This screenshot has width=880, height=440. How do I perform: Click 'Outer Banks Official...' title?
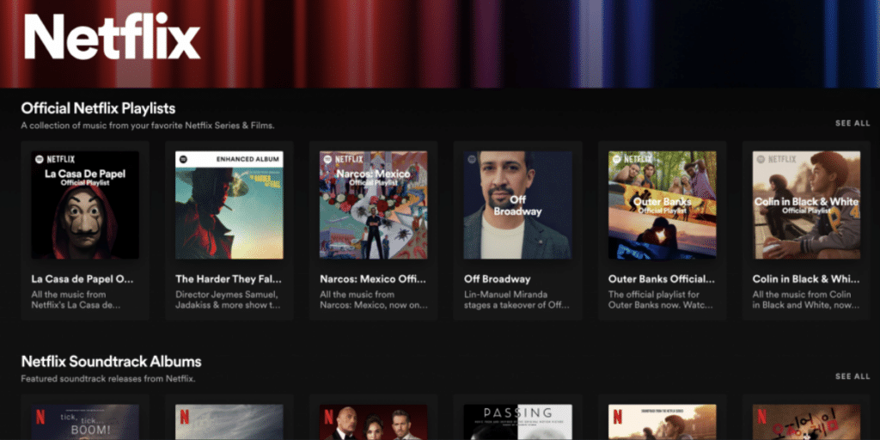pyautogui.click(x=662, y=279)
